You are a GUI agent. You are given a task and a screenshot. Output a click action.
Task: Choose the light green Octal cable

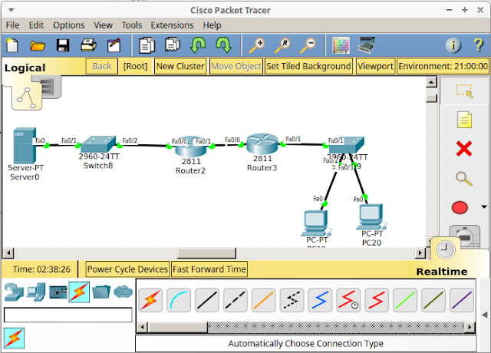[405, 300]
